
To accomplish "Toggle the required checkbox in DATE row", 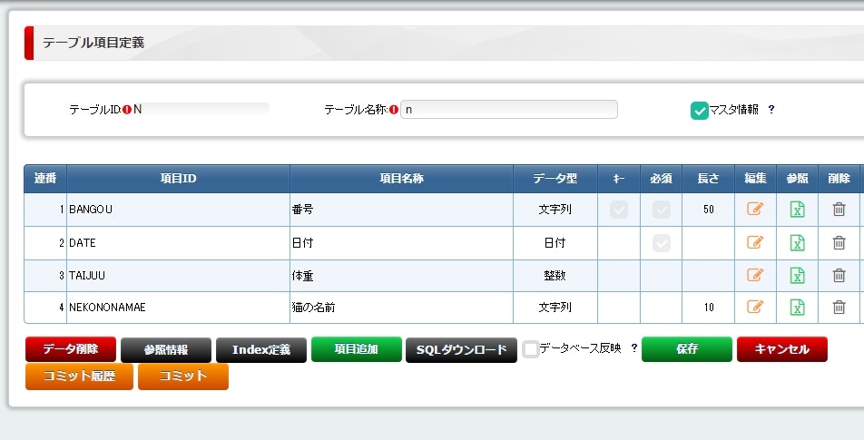I will (662, 243).
